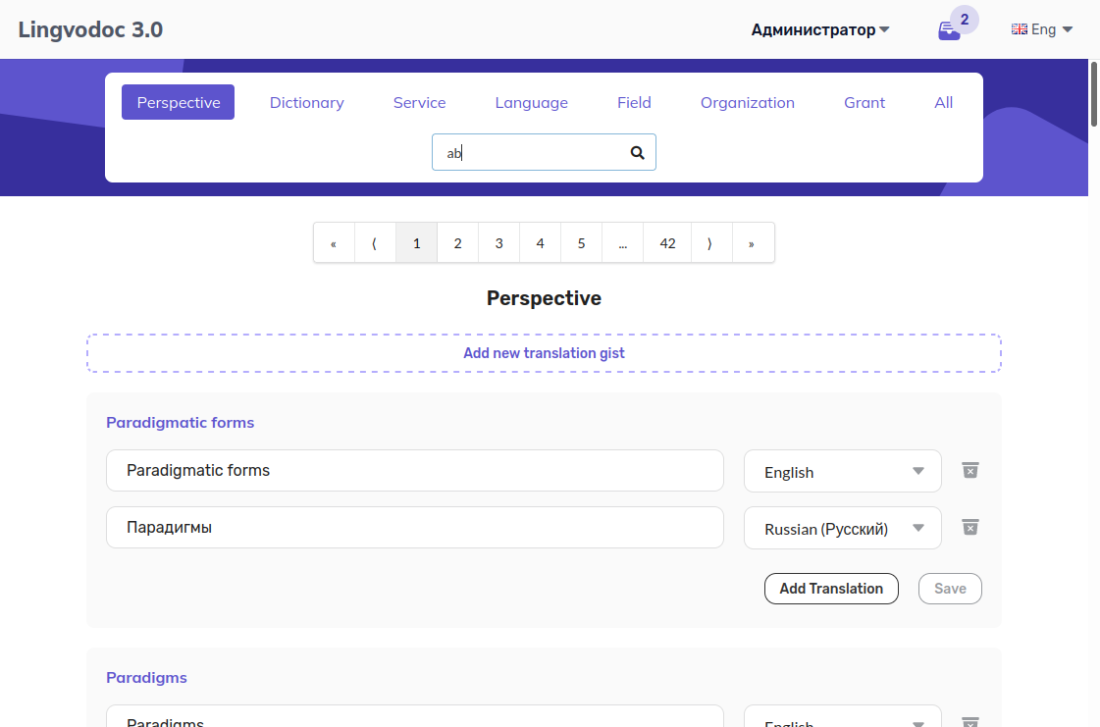The image size is (1100, 727).
Task: Open the Grant tab
Action: point(864,102)
